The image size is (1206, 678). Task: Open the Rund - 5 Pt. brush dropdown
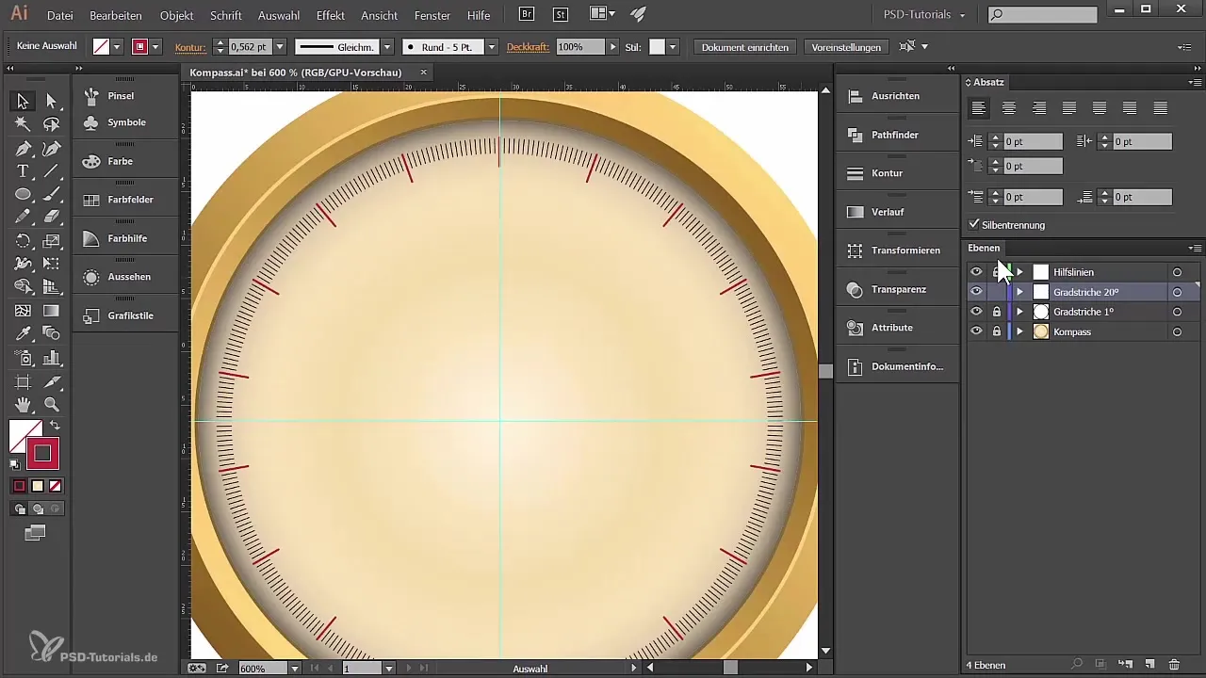coord(491,46)
